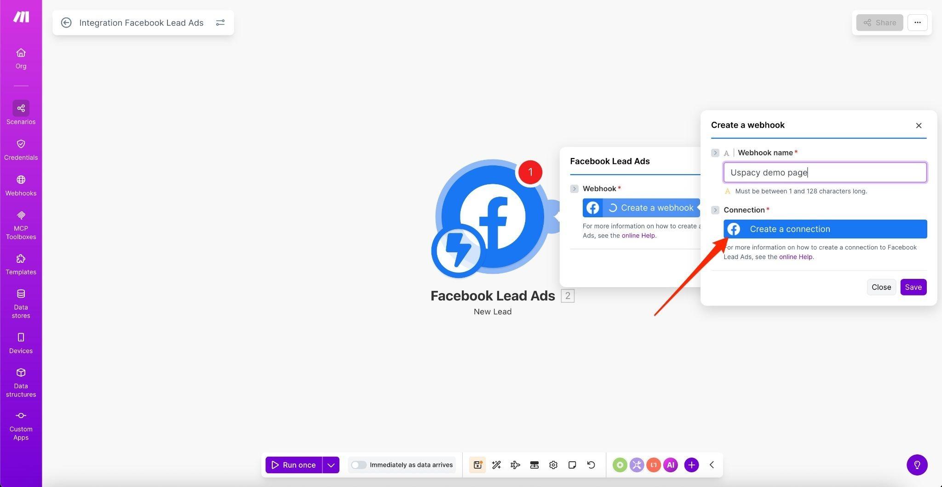Screen dimensions: 942x487
Task: Open online Help link in Facebook Lead Ads panel
Action: coord(638,236)
